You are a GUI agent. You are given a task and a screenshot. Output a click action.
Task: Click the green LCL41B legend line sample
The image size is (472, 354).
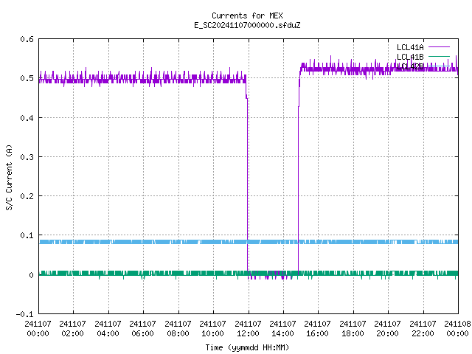pos(439,57)
